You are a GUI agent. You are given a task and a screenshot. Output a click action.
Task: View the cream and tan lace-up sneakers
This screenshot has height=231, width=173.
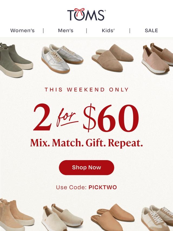157,218
